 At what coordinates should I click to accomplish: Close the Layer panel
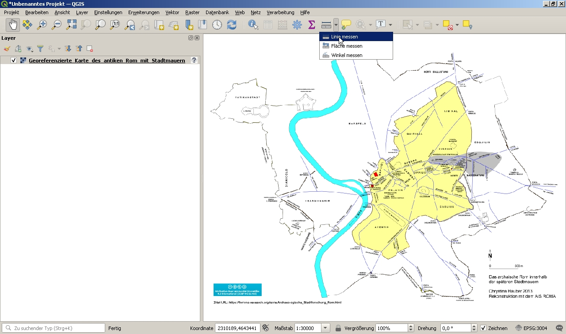click(x=197, y=38)
